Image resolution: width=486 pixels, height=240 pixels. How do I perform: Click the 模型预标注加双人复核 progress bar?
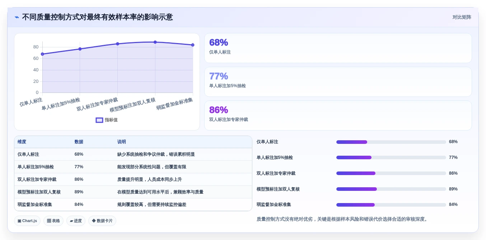[391, 189]
